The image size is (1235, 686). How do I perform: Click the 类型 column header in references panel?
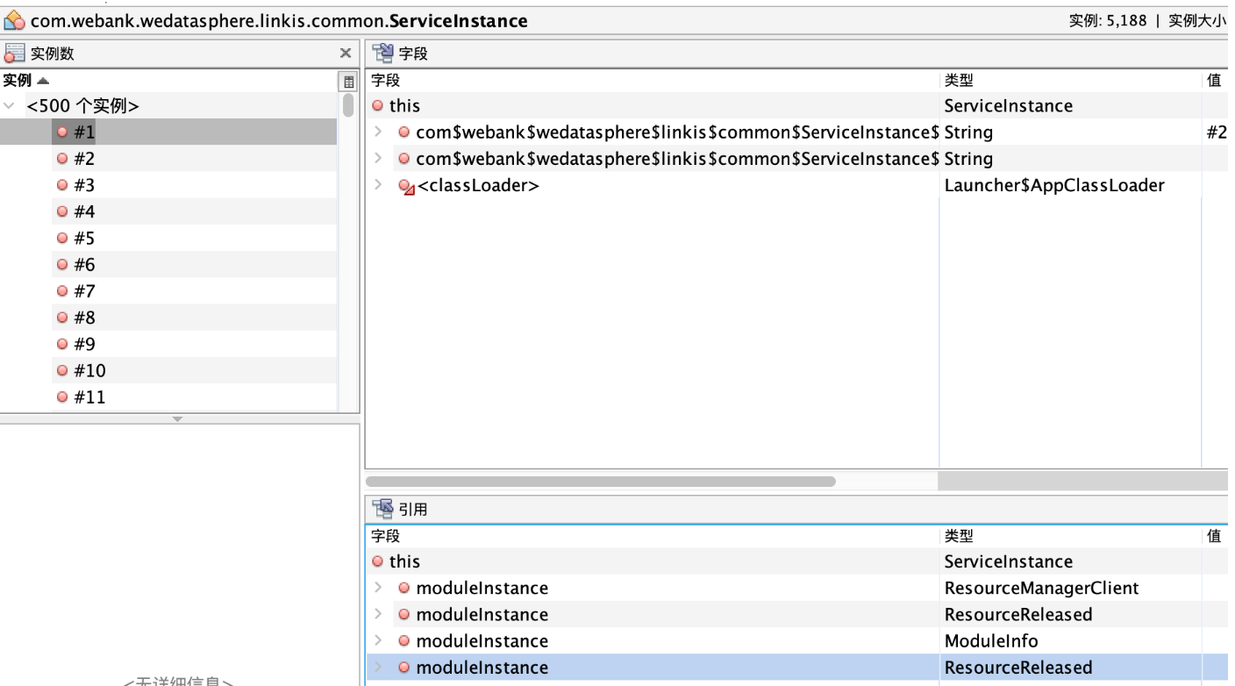coord(1070,536)
